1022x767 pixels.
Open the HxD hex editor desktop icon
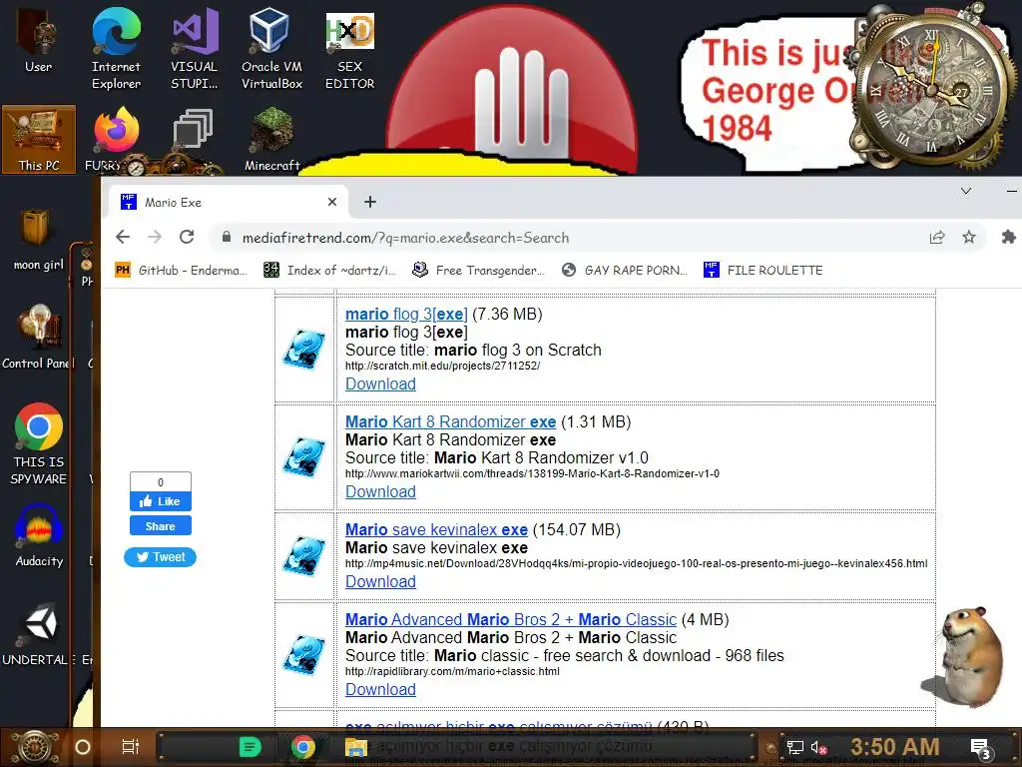350,51
